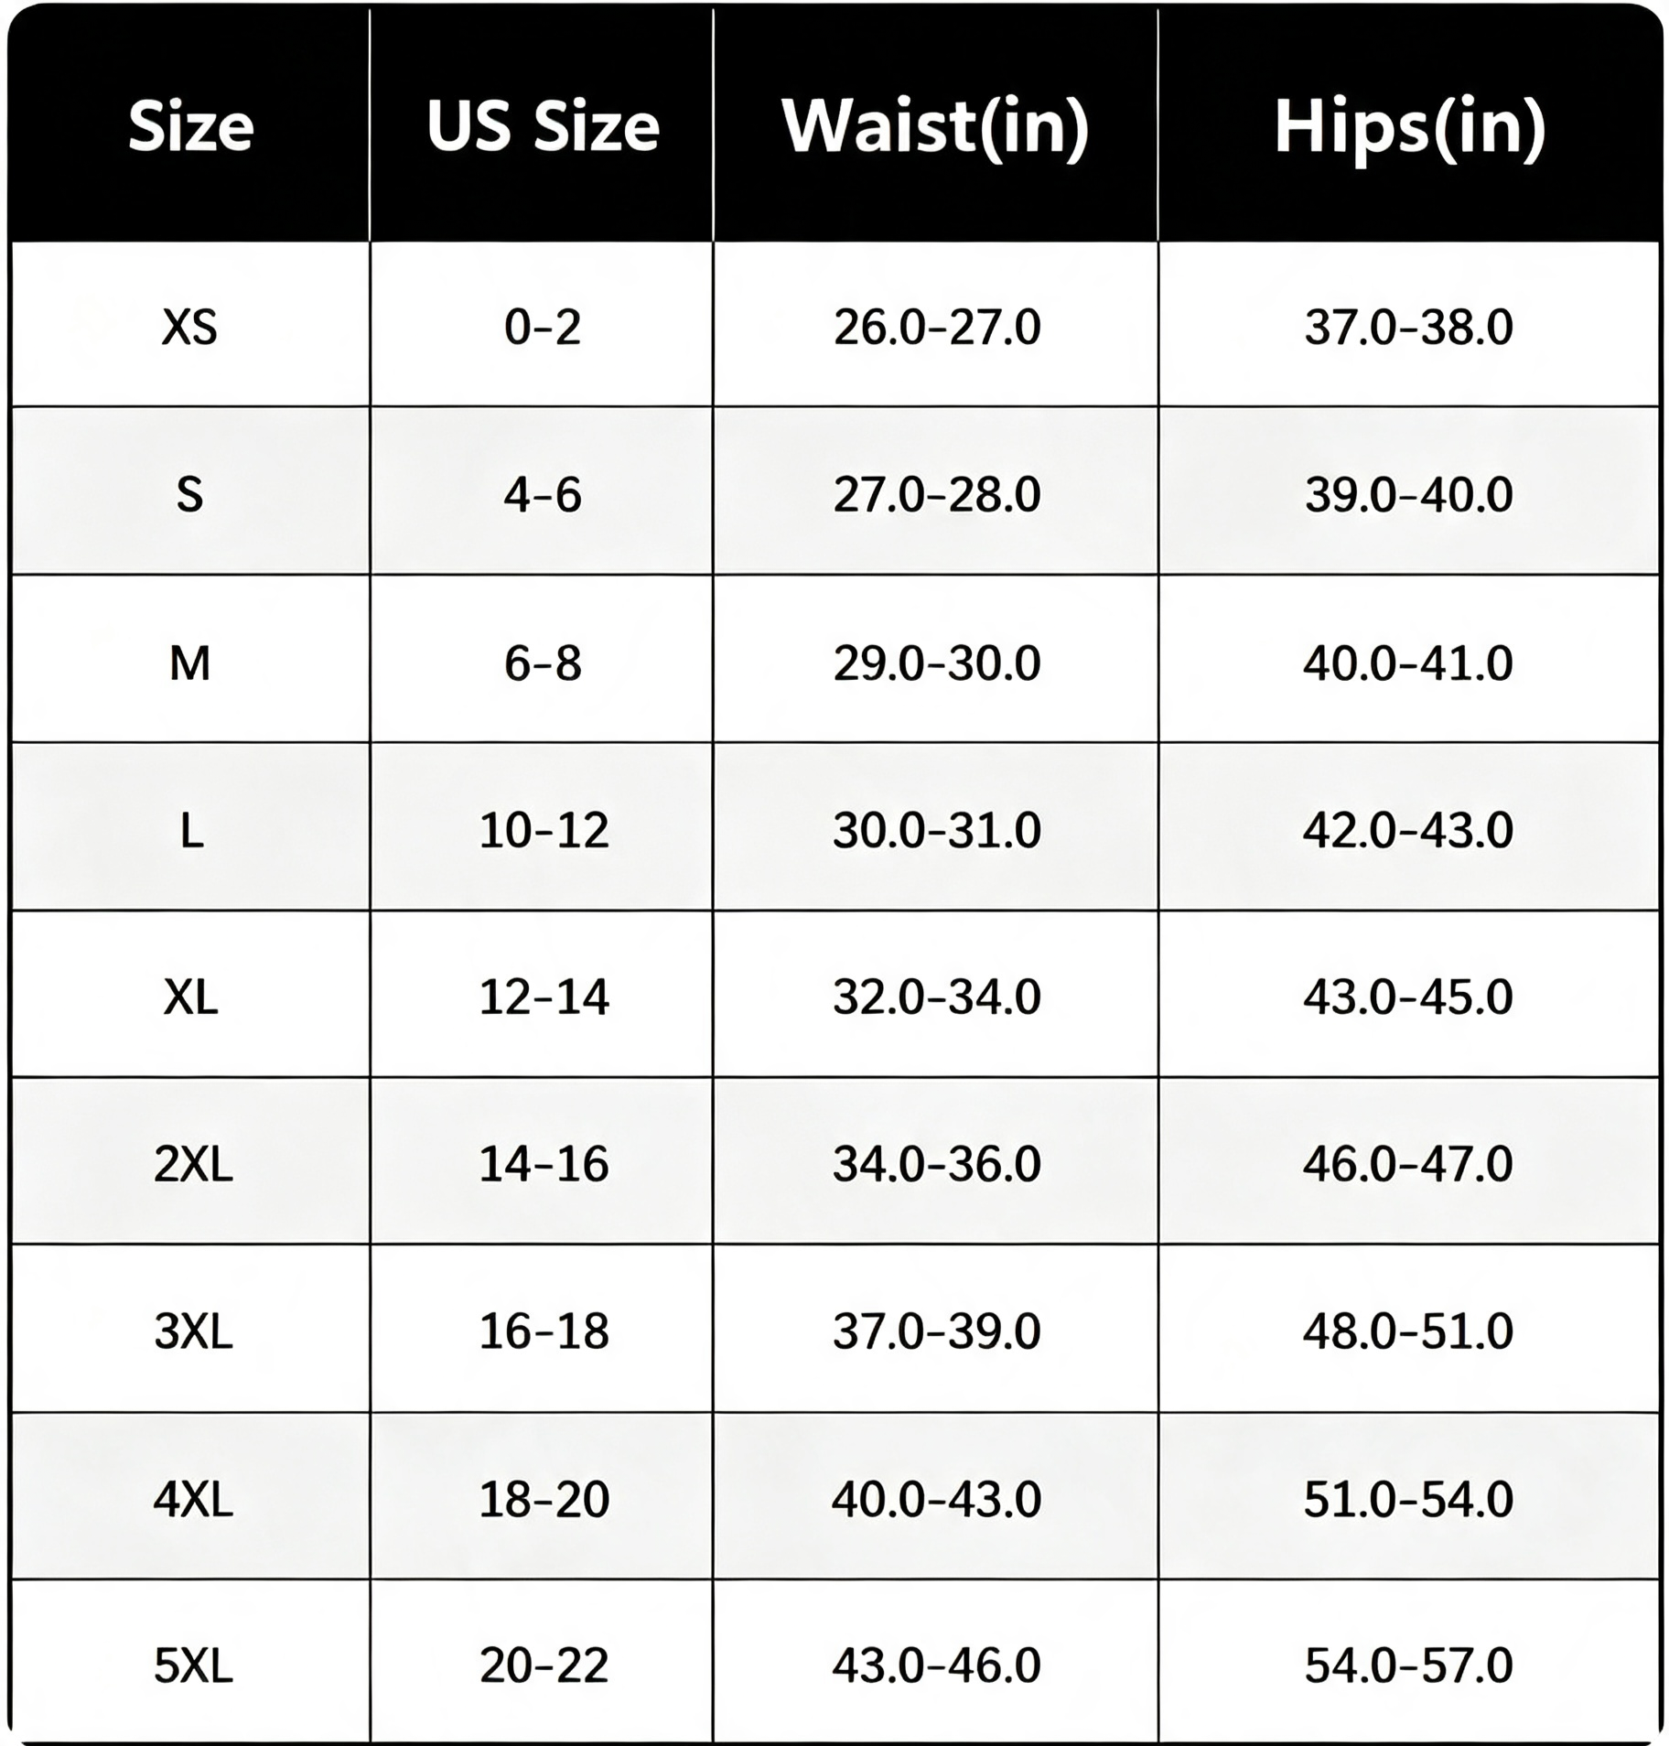
Task: Click the US Size column header
Action: tap(543, 125)
